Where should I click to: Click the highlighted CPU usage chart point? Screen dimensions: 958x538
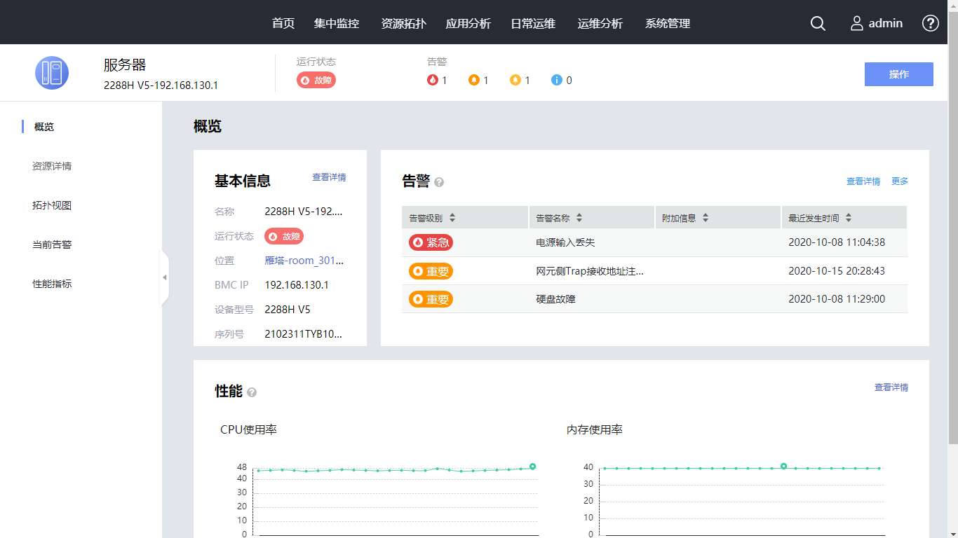[x=532, y=466]
